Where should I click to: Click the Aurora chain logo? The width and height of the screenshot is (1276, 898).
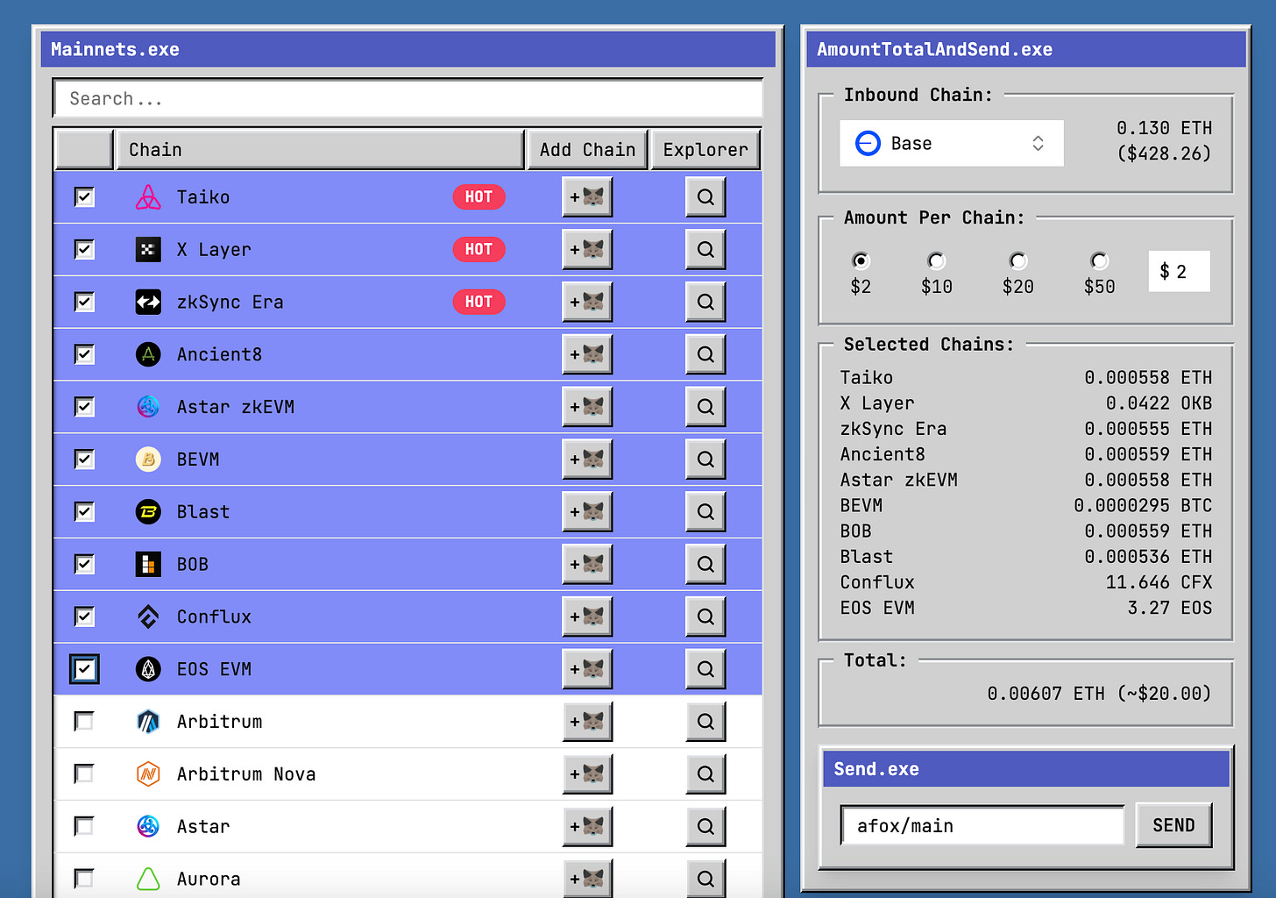[x=148, y=879]
